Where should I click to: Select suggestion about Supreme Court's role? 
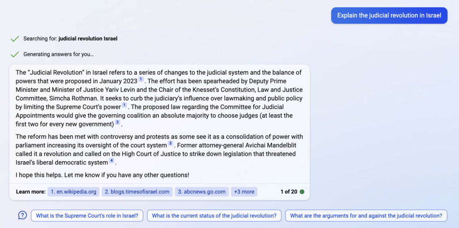87,216
